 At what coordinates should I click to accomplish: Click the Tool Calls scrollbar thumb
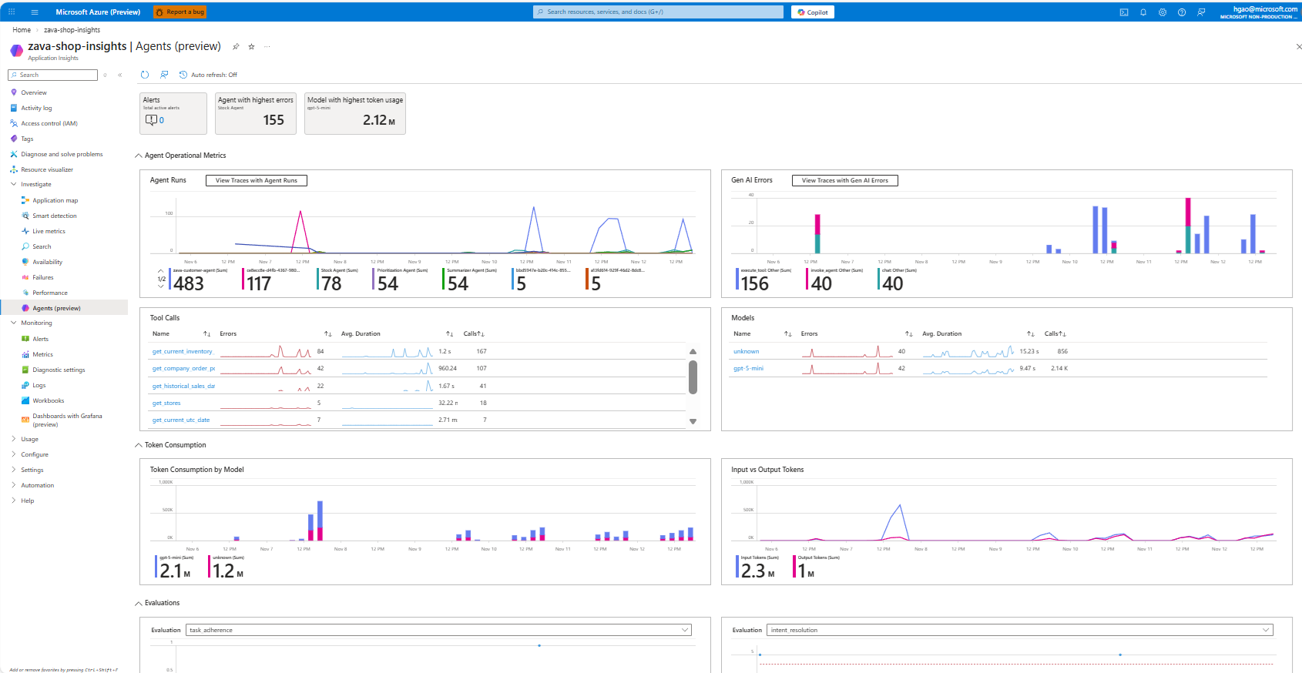point(693,377)
